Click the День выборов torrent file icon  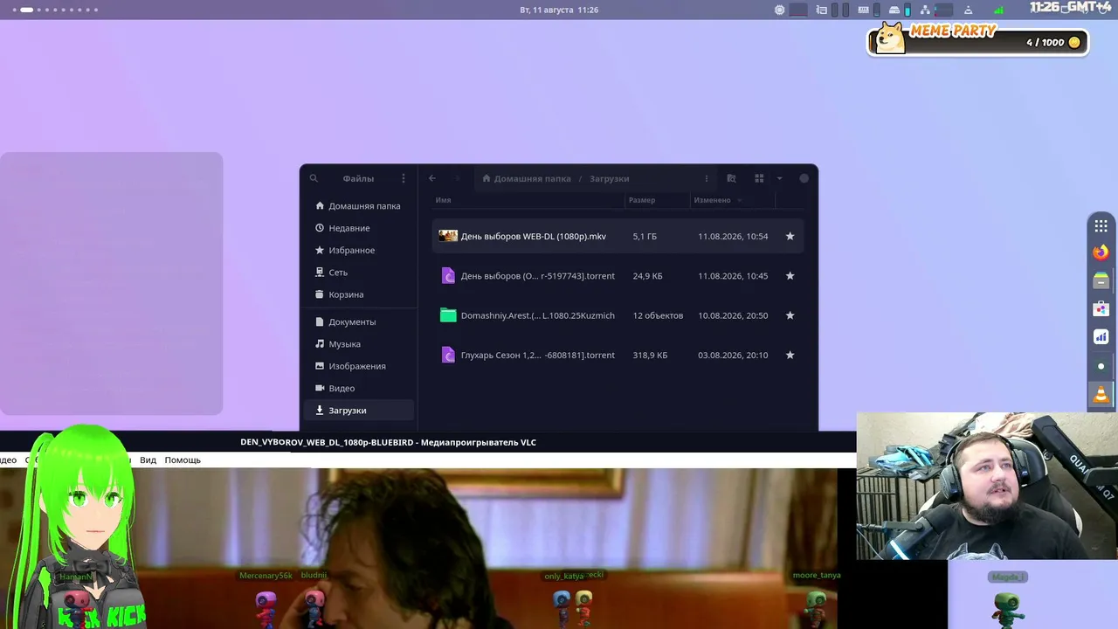448,276
